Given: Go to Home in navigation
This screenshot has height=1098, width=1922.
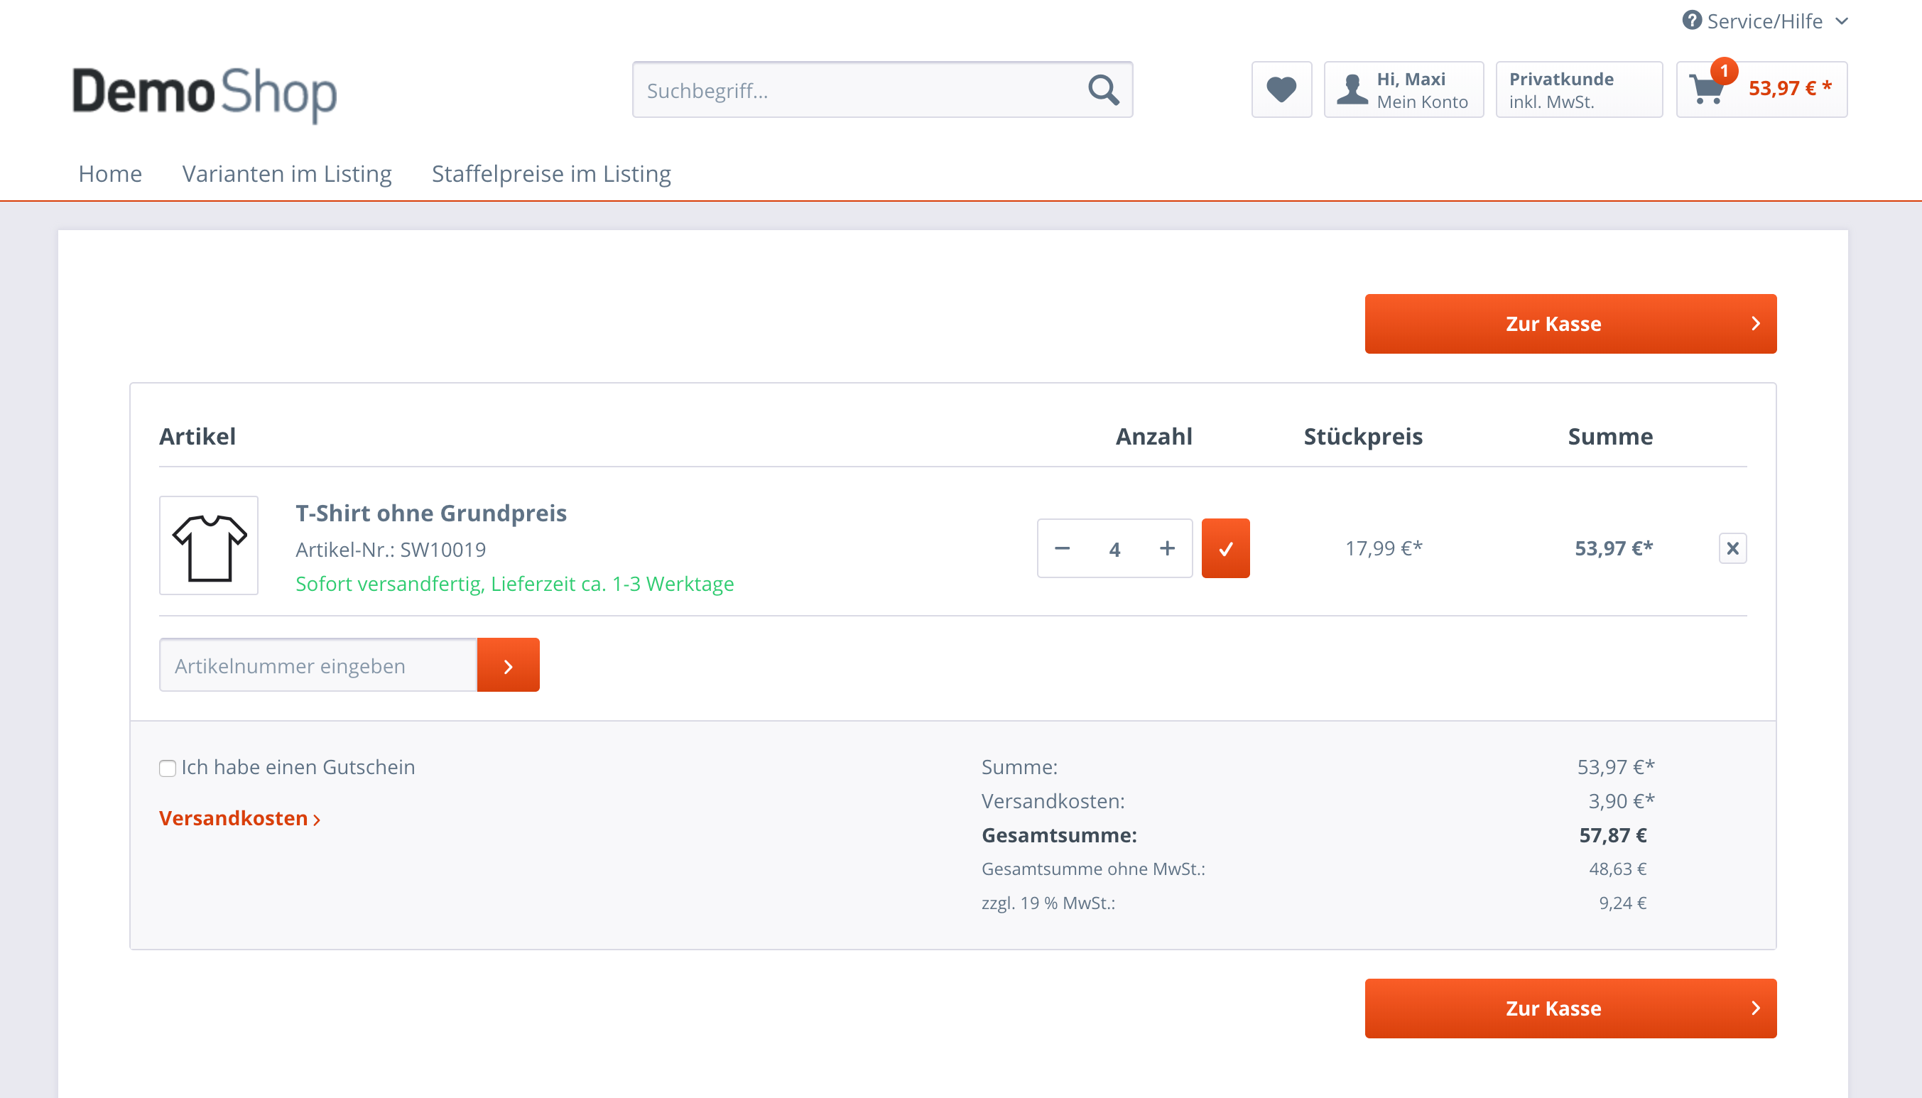Looking at the screenshot, I should 110,173.
